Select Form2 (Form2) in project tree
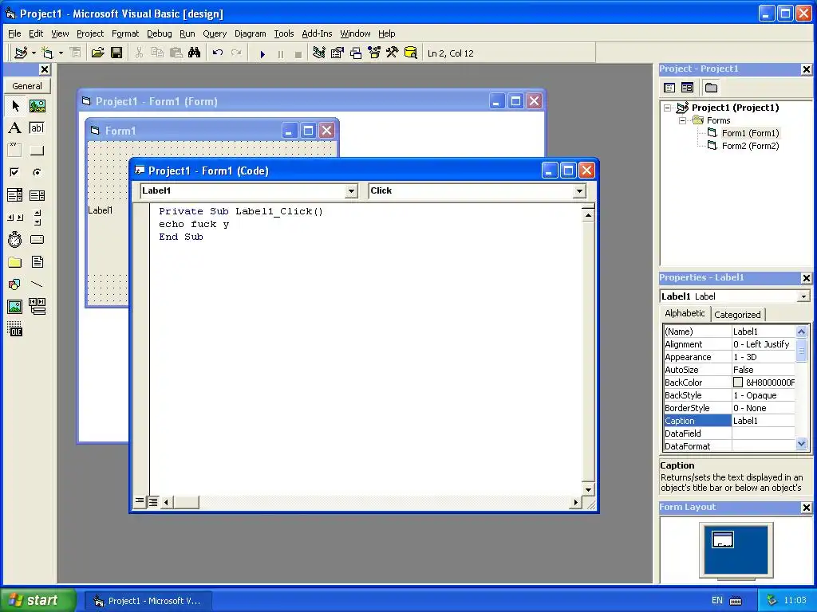The height and width of the screenshot is (612, 817). [750, 147]
